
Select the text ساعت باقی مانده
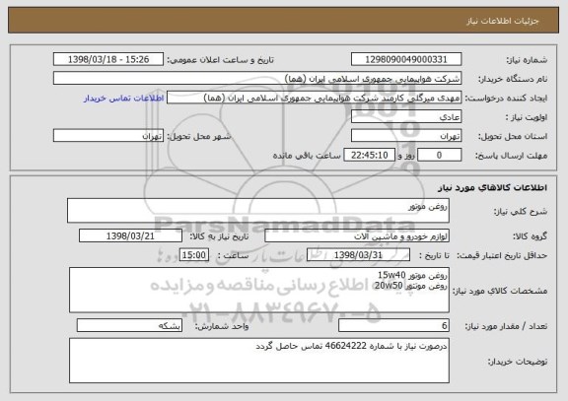click(307, 156)
